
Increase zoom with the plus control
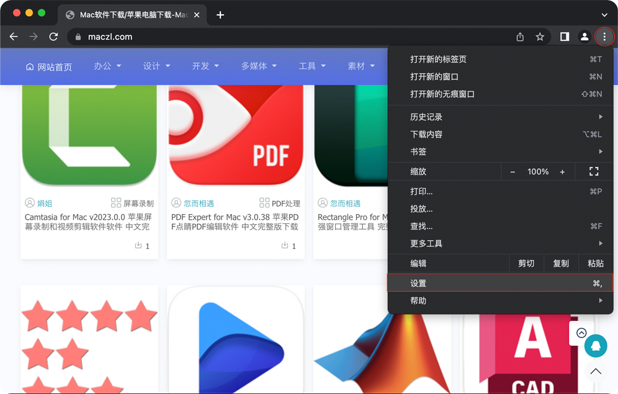562,171
